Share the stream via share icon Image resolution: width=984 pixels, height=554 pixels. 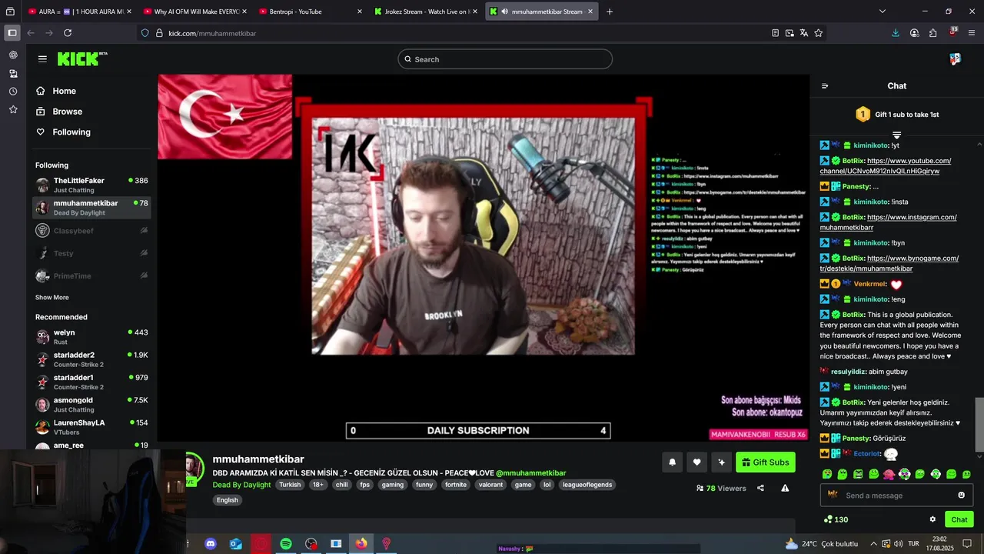coord(760,488)
